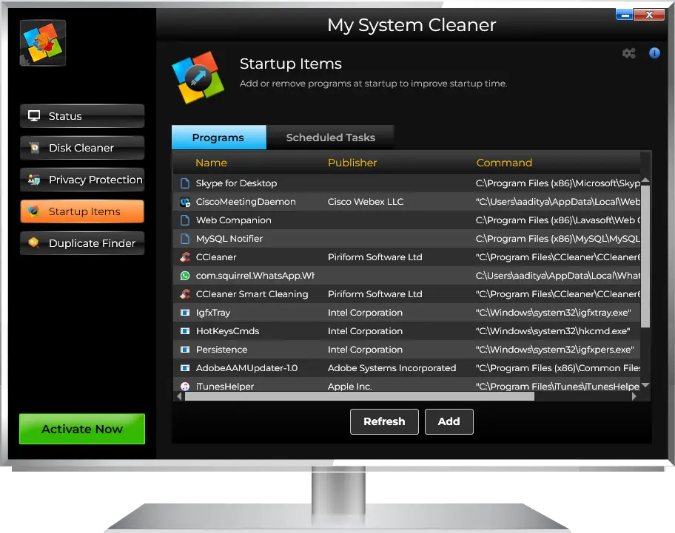Click the monitor icon beside Status
The width and height of the screenshot is (675, 533).
click(x=34, y=116)
